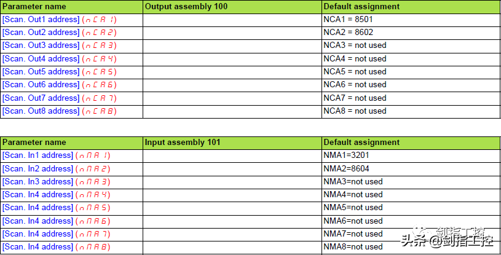Image resolution: width=501 pixels, height=255 pixels.
Task: Click the red nCA4 display code
Action: (99, 59)
